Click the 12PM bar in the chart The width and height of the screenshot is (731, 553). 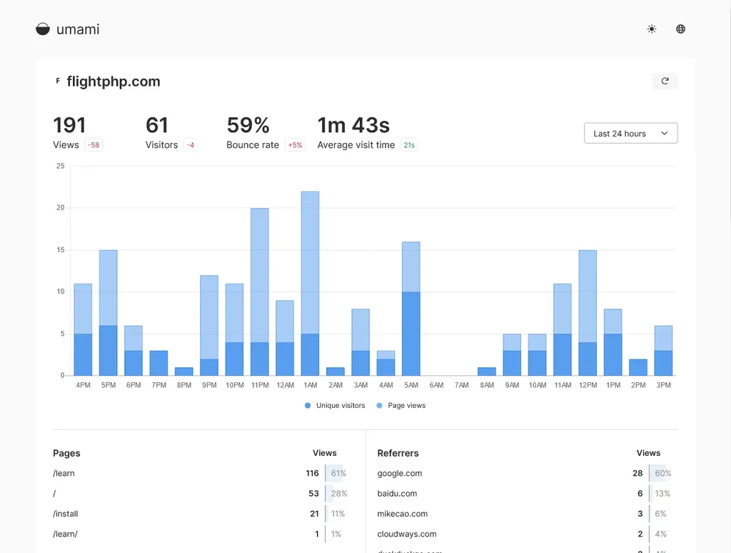tap(588, 313)
